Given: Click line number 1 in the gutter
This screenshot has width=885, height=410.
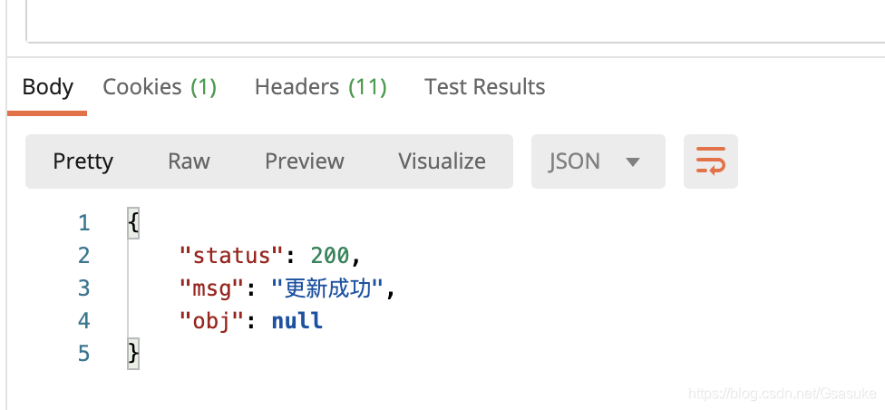Looking at the screenshot, I should 84,224.
